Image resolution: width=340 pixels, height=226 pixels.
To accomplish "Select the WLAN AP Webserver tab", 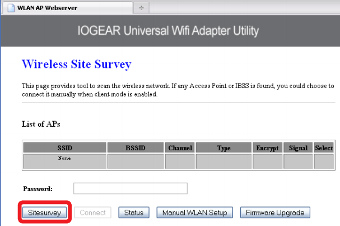I will (x=67, y=8).
